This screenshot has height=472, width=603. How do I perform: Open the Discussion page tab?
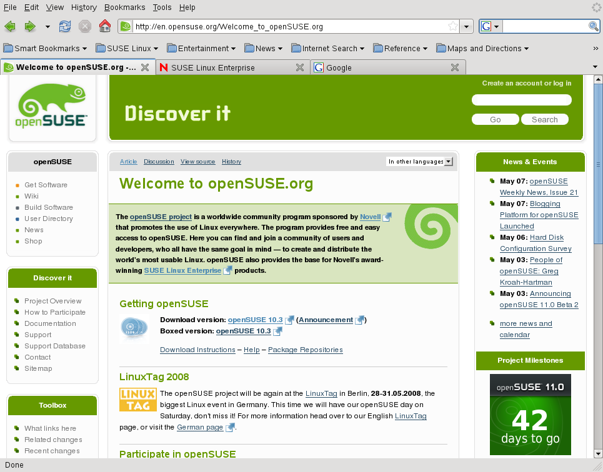click(159, 162)
